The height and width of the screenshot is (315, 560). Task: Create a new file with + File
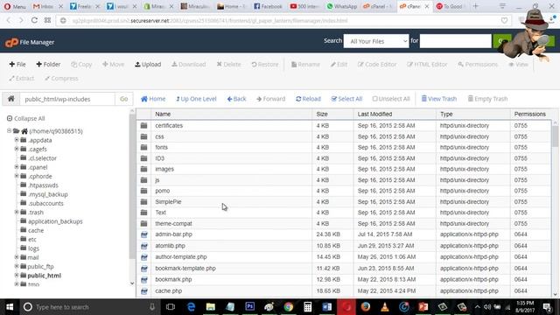[17, 64]
